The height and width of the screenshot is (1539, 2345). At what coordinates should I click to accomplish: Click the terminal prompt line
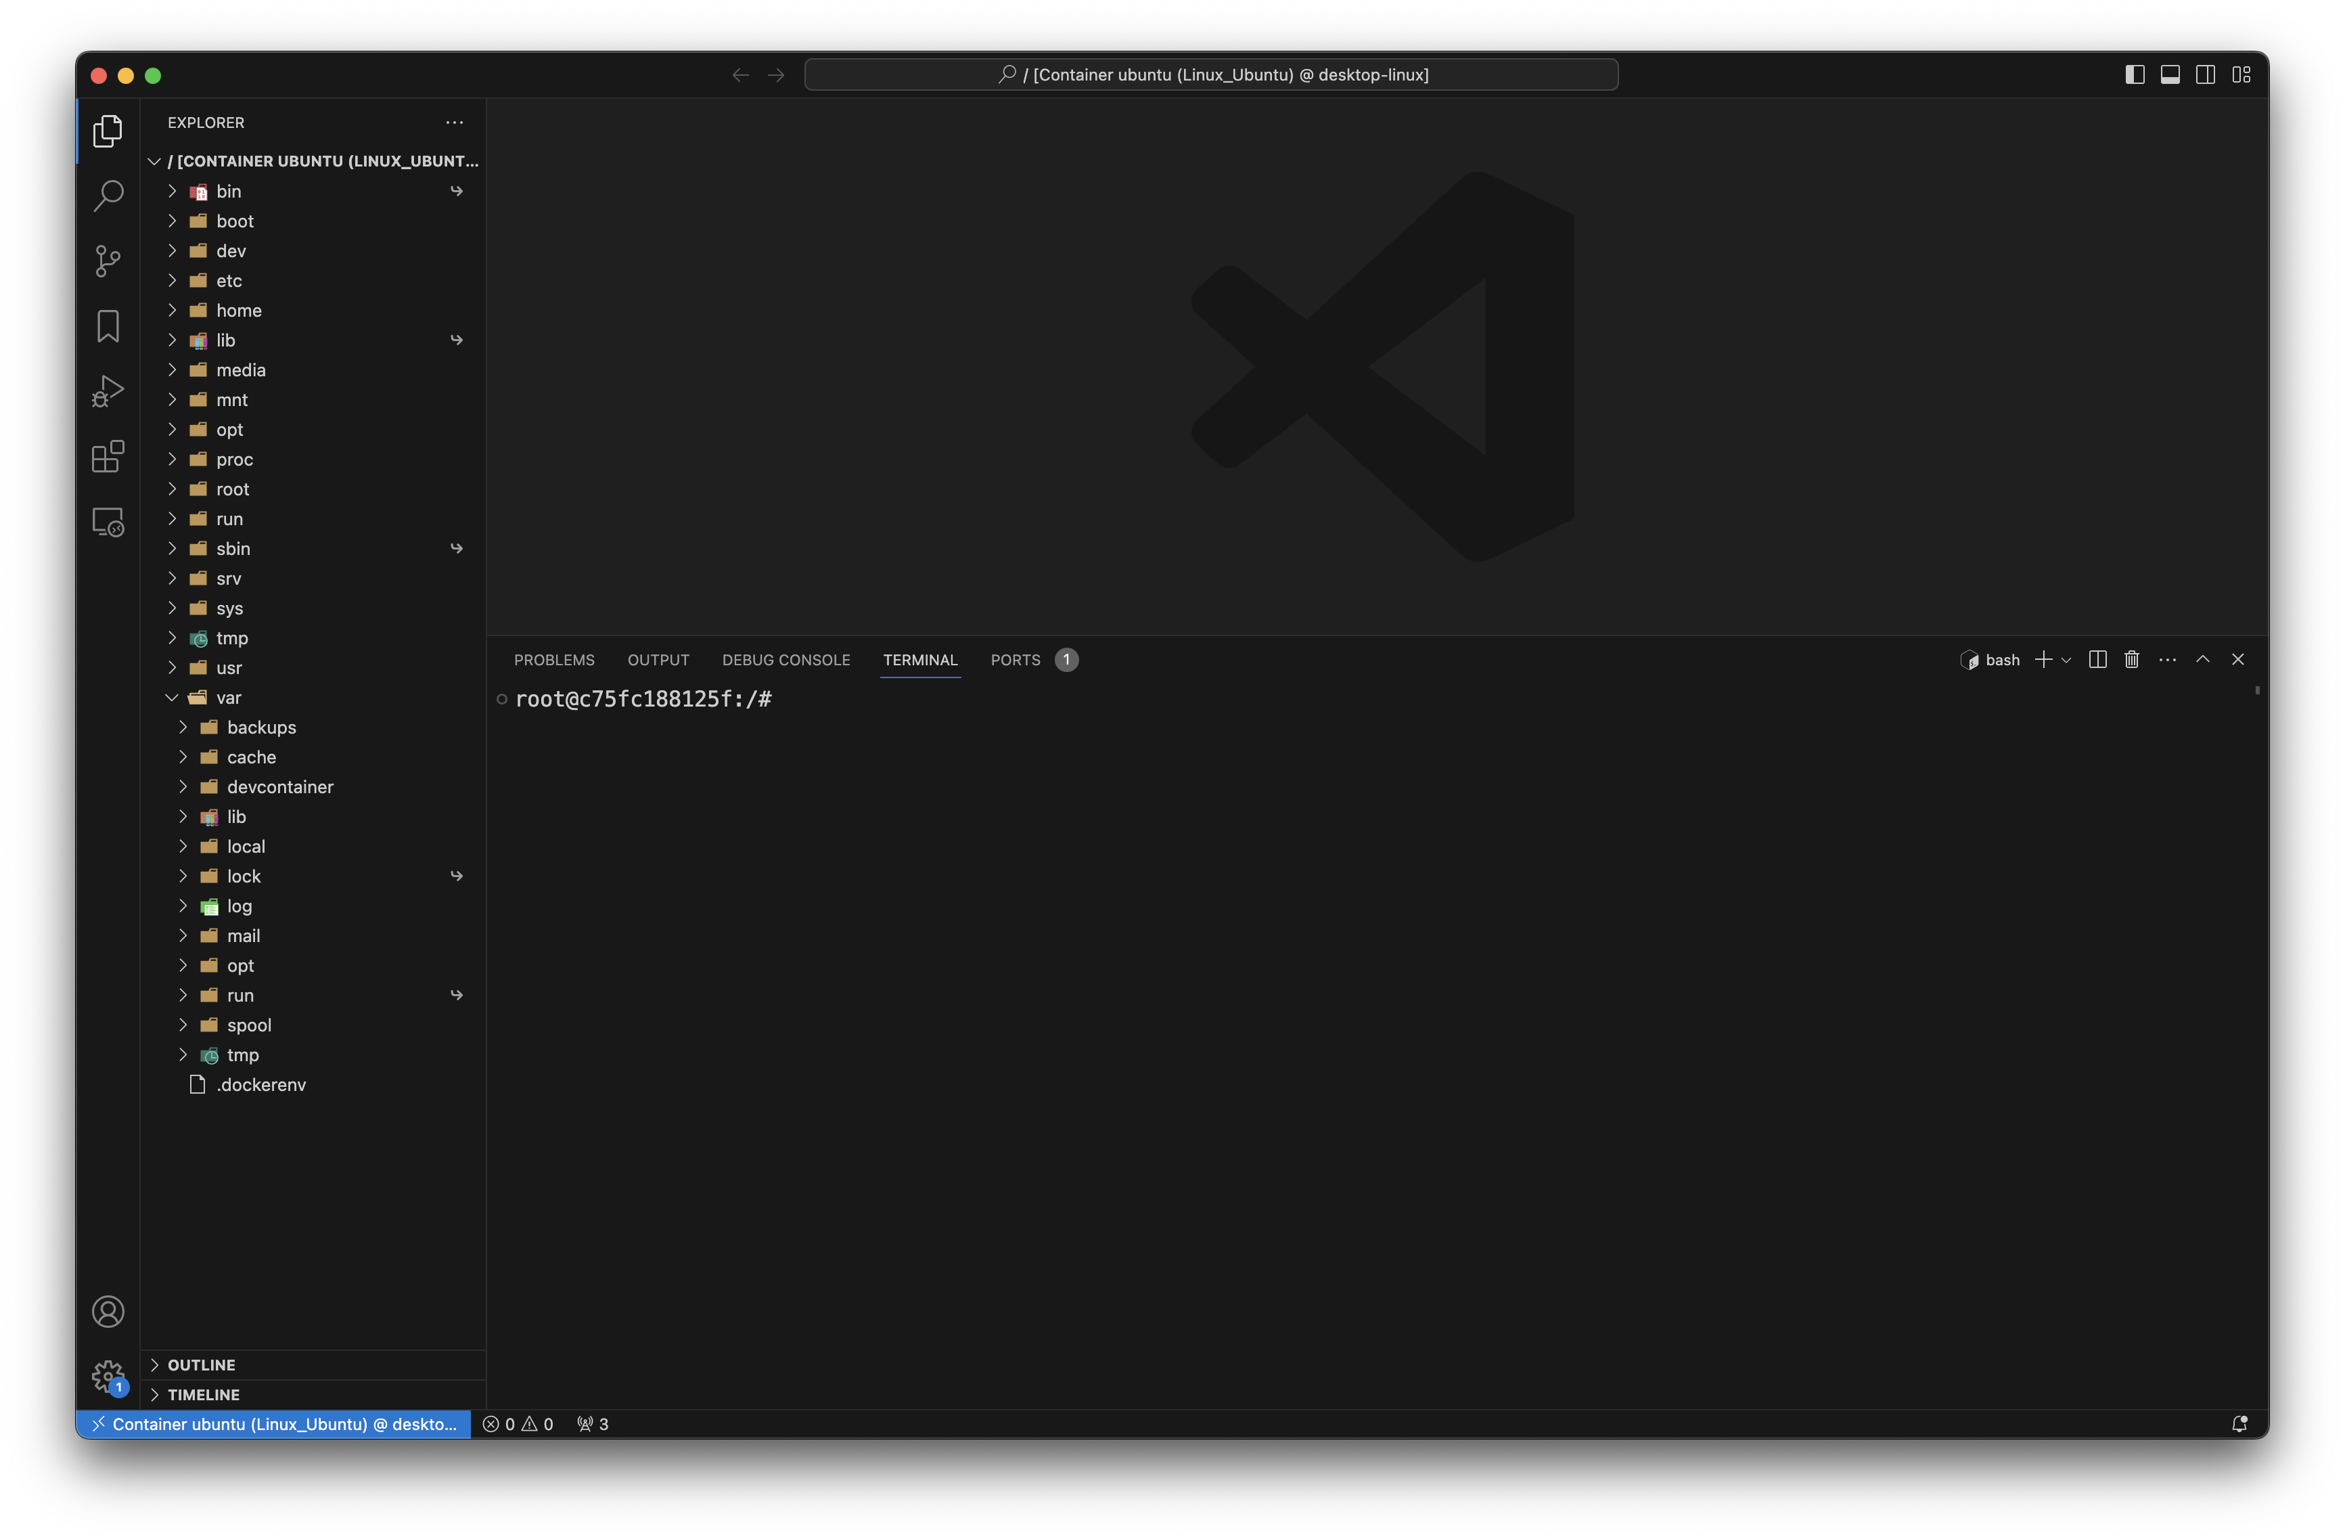tap(643, 699)
